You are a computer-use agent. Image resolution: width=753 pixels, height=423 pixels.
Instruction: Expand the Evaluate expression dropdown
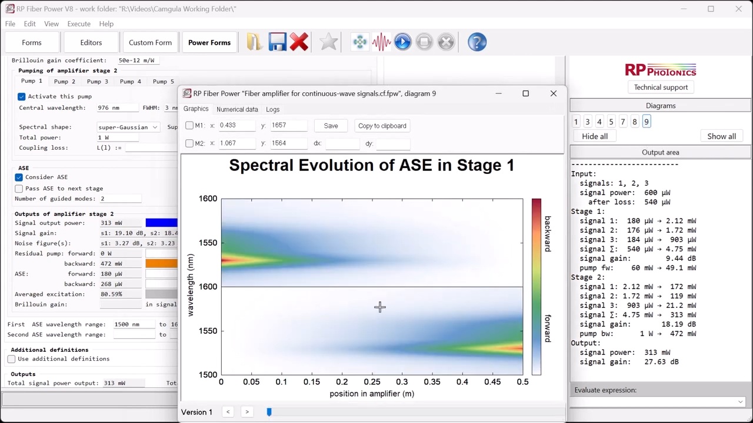coord(740,402)
